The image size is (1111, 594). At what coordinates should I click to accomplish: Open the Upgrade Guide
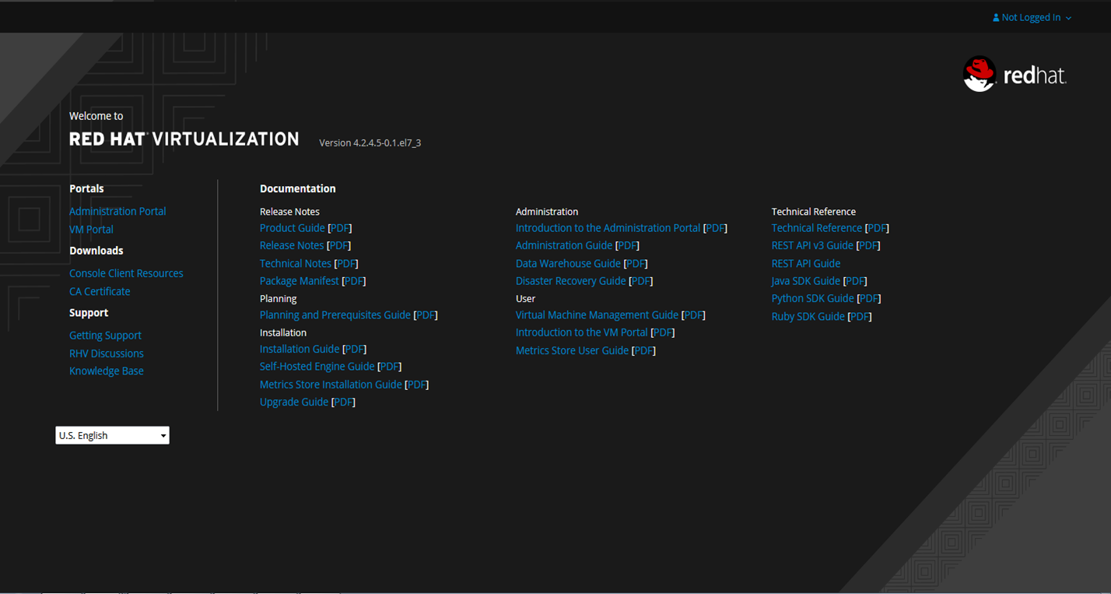pyautogui.click(x=294, y=402)
